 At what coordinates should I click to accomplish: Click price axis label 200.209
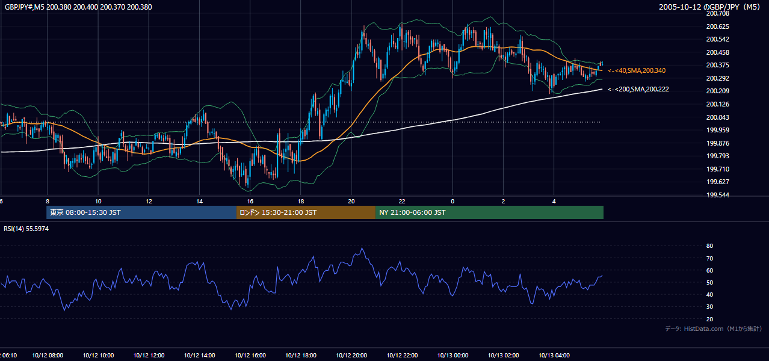coord(718,91)
